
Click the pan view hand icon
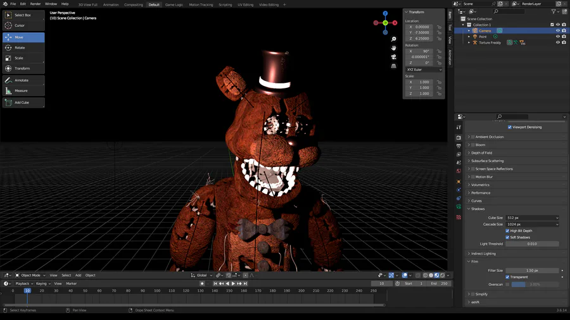394,48
